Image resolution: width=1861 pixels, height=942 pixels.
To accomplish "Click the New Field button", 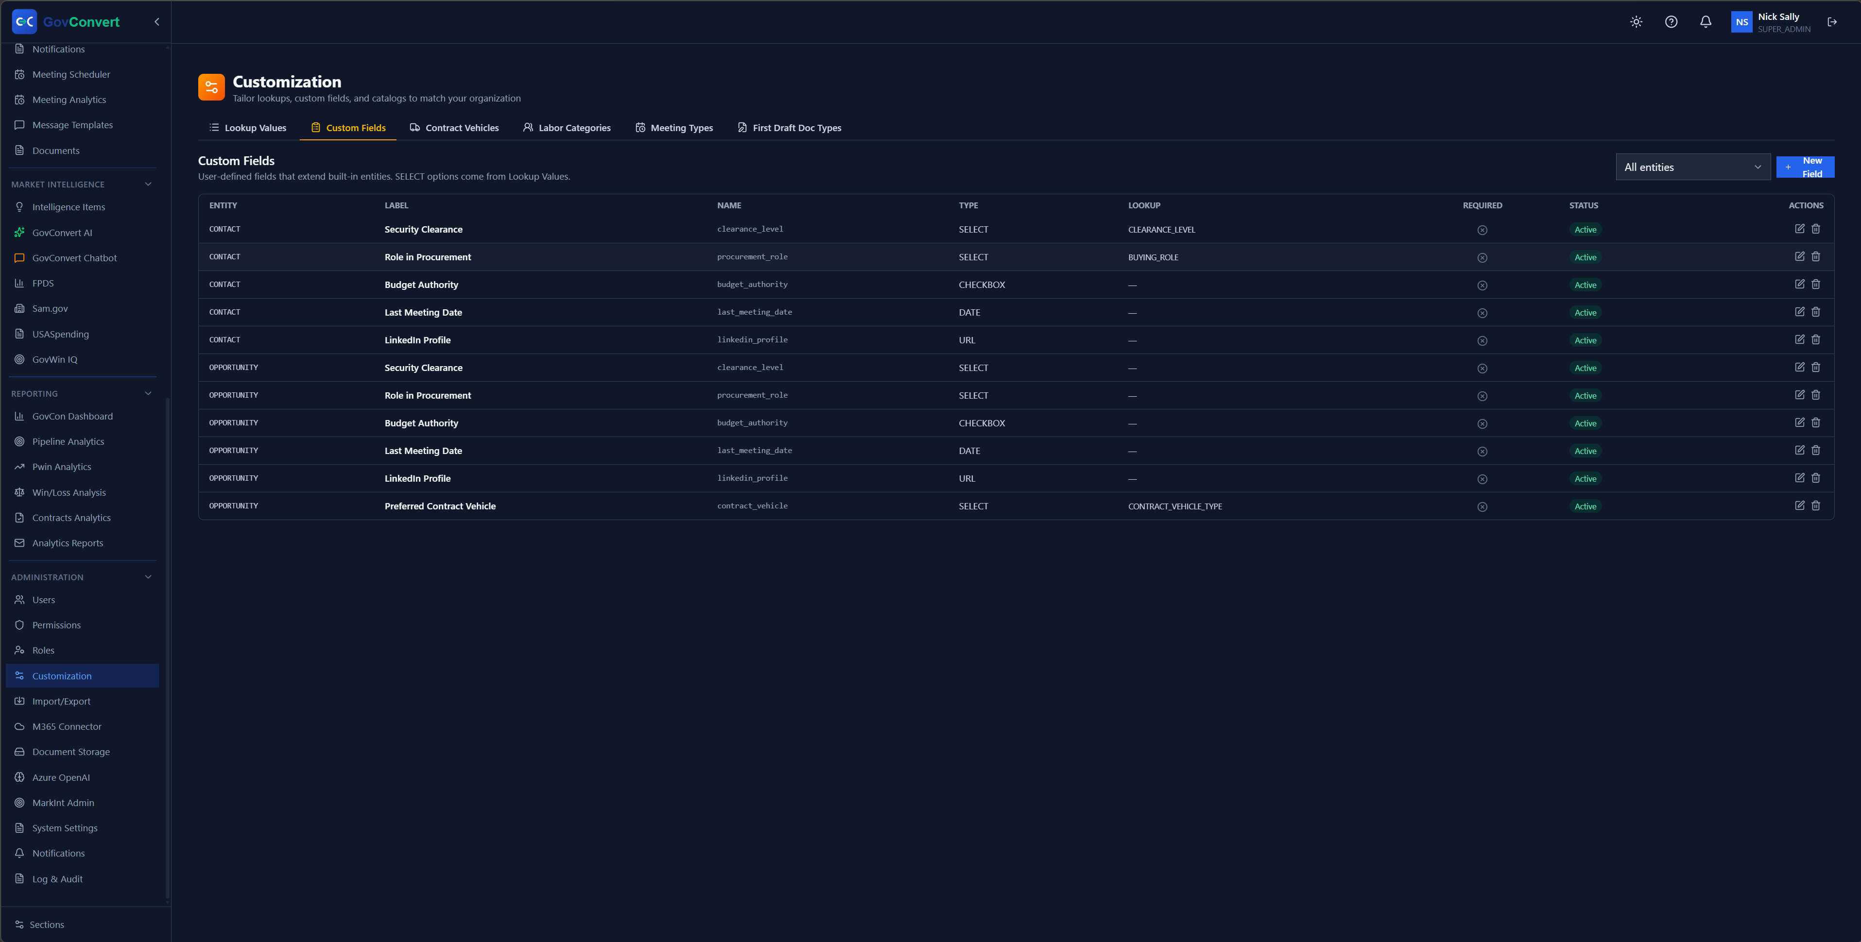I will click(x=1805, y=167).
